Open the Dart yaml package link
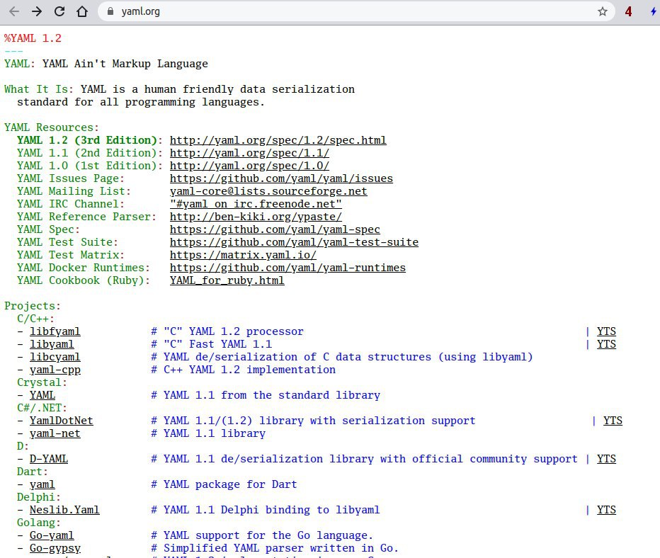This screenshot has width=660, height=558. (x=42, y=484)
